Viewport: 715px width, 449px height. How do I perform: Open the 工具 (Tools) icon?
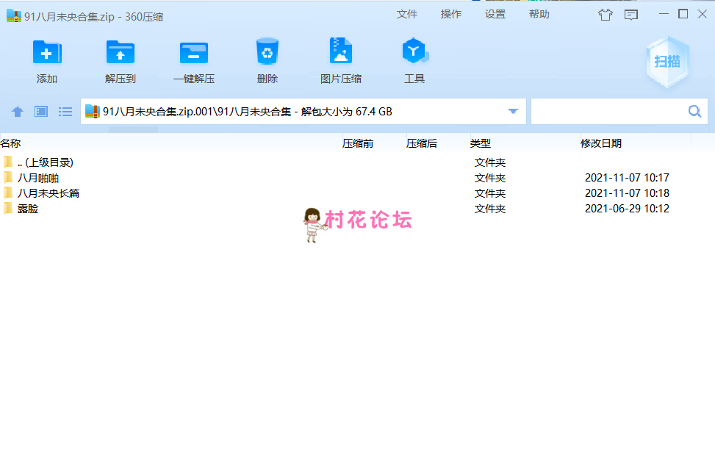[414, 53]
